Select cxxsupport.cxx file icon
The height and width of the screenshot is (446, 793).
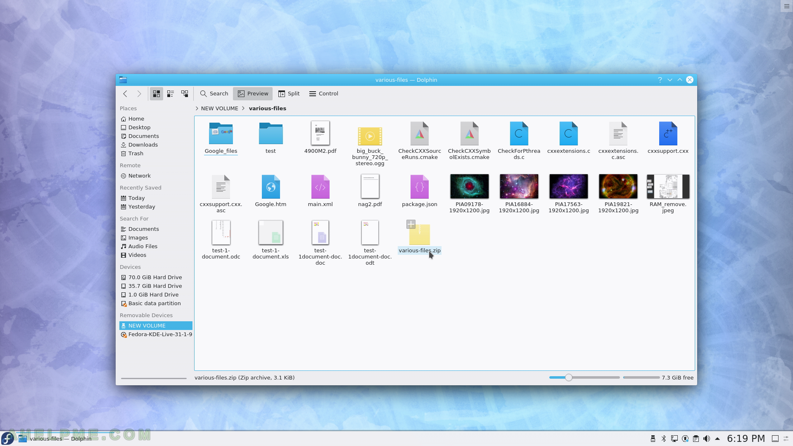click(x=668, y=133)
